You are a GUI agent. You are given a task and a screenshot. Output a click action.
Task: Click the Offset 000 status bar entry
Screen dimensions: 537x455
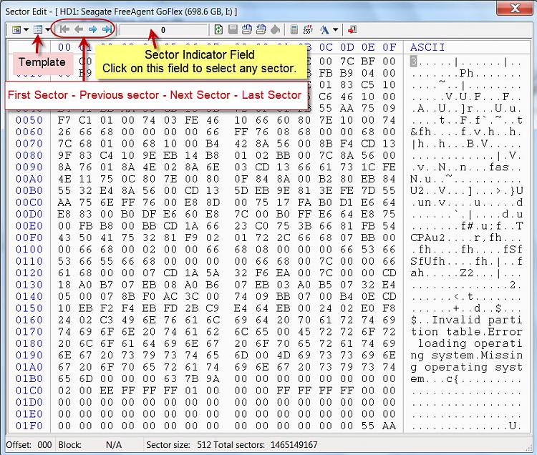coord(29,445)
